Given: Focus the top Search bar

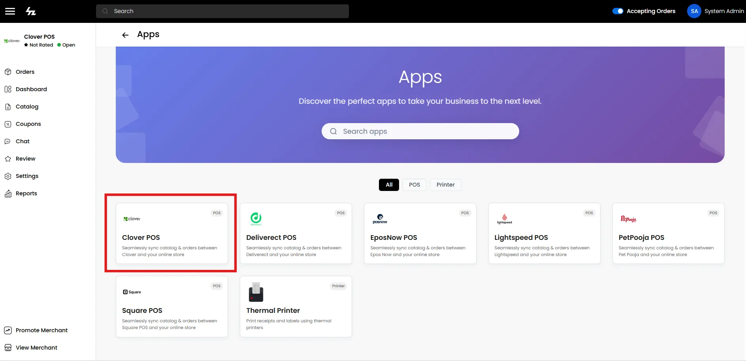Looking at the screenshot, I should (x=222, y=11).
